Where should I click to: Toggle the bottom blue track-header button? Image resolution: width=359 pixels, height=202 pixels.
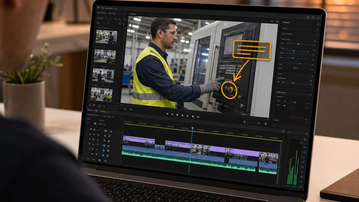[x=103, y=155]
